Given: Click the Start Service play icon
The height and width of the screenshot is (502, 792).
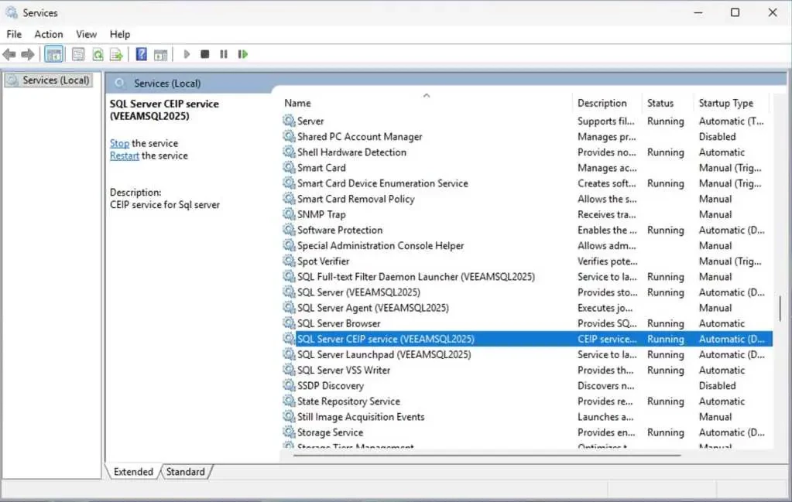Looking at the screenshot, I should tap(187, 54).
